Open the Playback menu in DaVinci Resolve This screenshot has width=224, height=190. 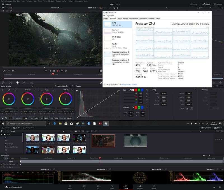[x=51, y=1]
